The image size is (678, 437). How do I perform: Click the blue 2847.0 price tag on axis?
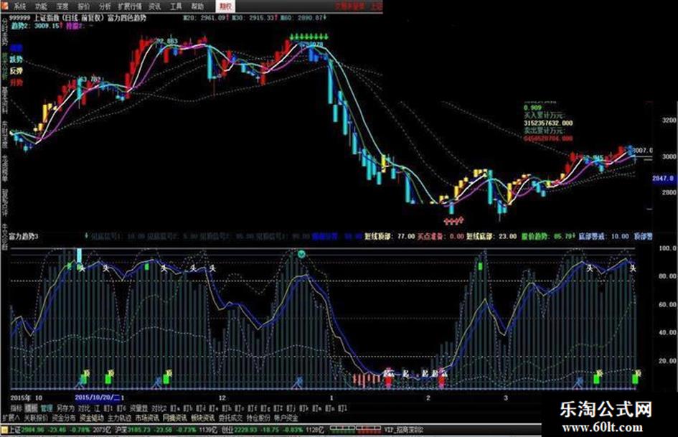click(x=663, y=178)
